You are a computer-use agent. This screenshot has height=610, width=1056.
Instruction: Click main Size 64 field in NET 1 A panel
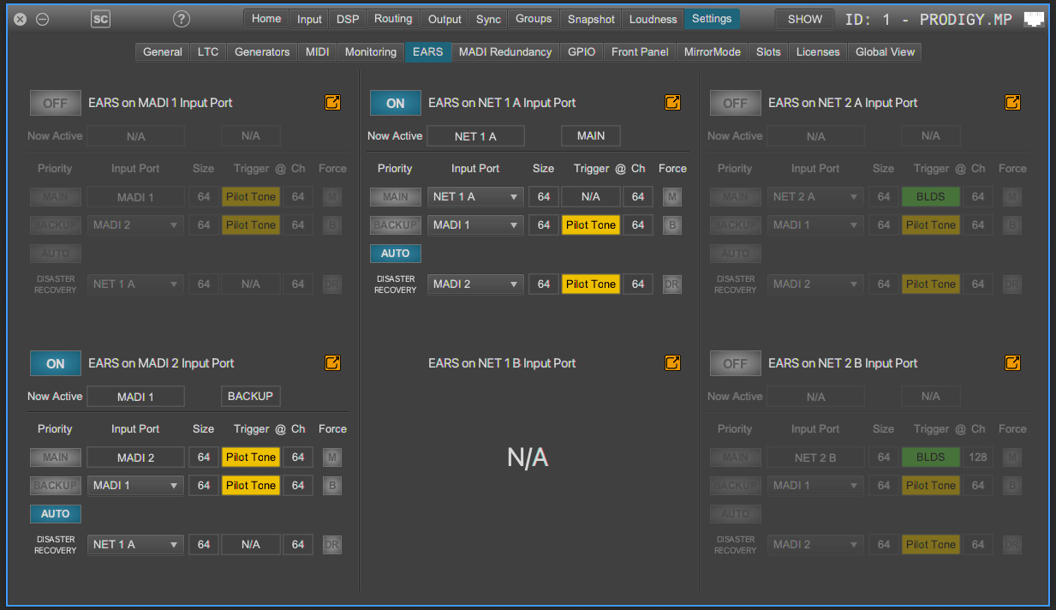[544, 197]
